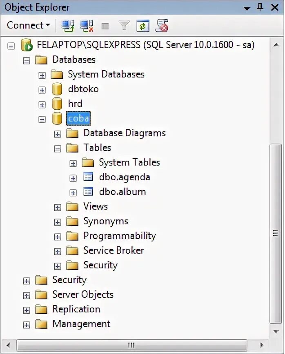Click the Stop toolbar icon
The height and width of the screenshot is (354, 285).
pyautogui.click(x=105, y=26)
